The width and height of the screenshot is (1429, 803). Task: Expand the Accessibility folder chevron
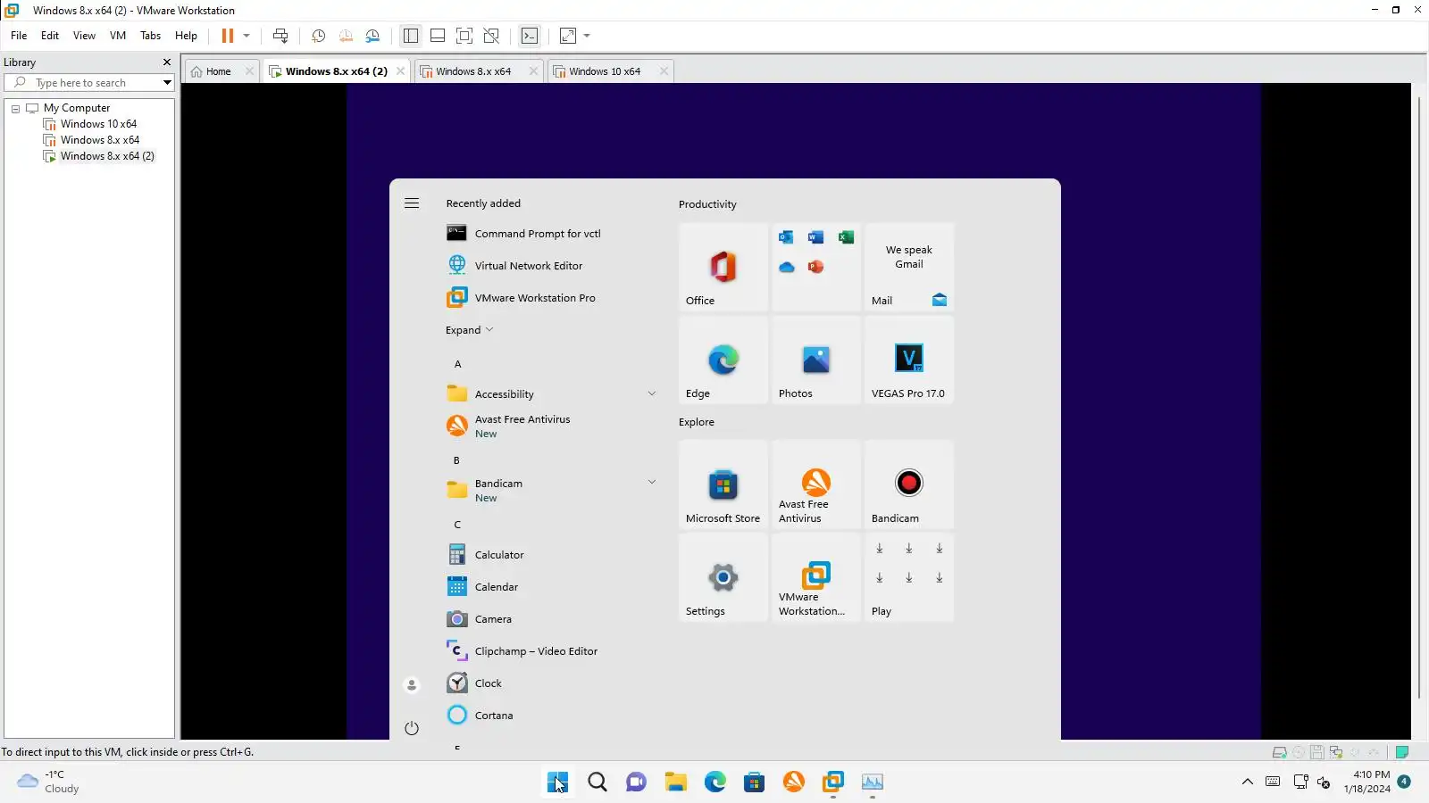point(652,393)
